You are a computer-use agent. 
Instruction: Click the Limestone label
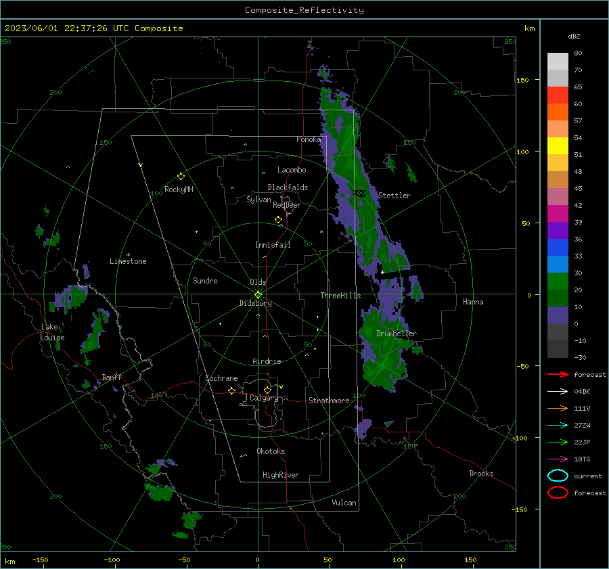(x=128, y=261)
